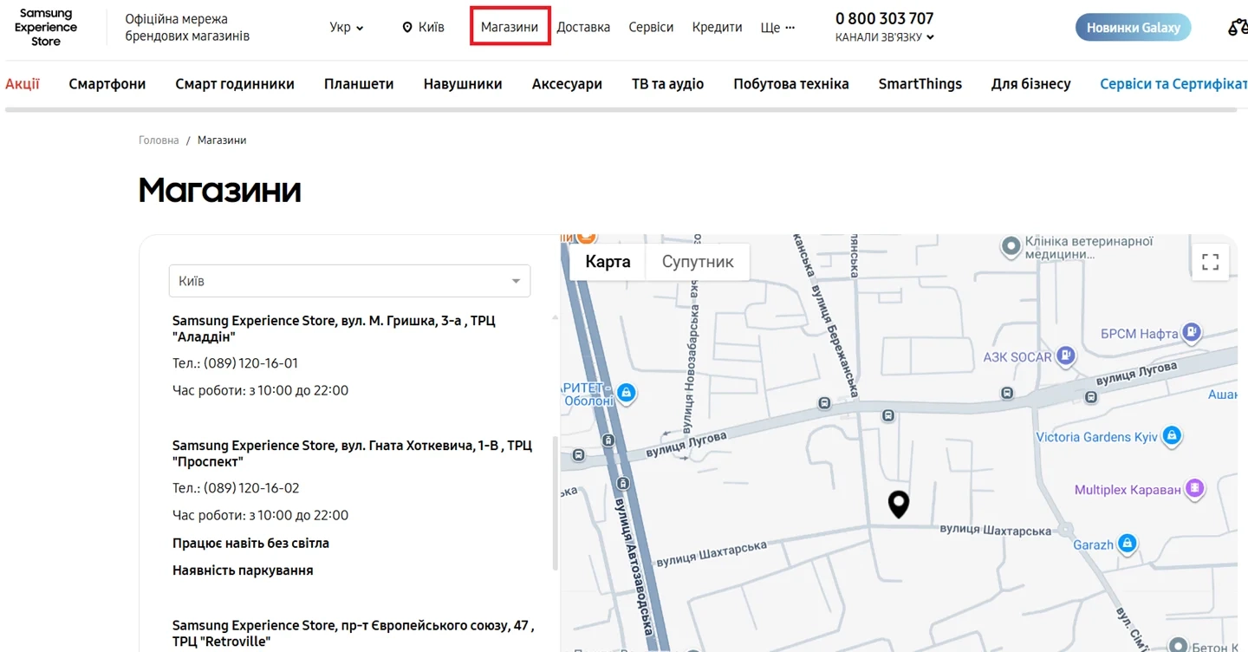Switch map to Супутник view
Viewport: 1248px width, 652px height.
tap(697, 262)
